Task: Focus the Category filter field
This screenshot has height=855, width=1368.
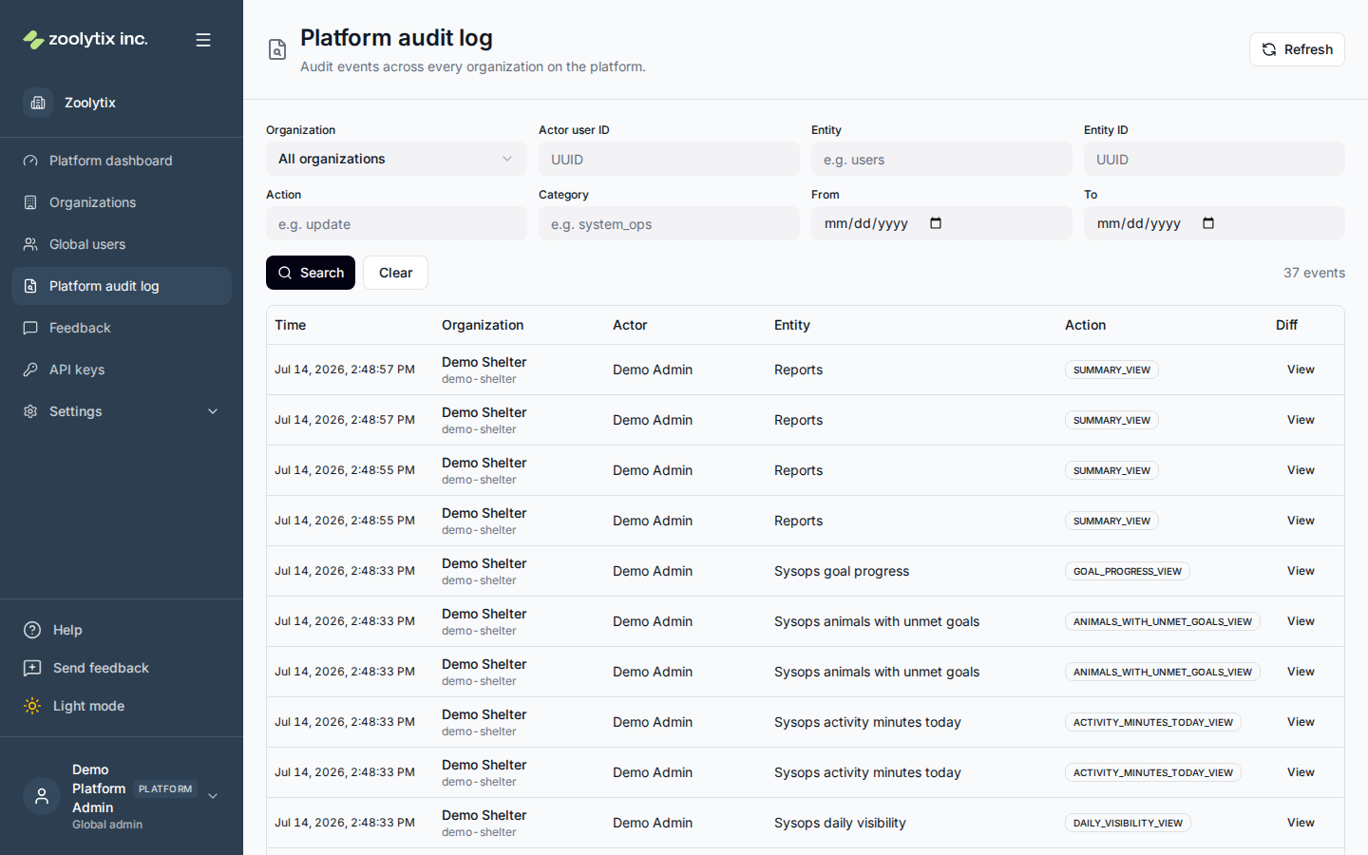Action: point(669,223)
